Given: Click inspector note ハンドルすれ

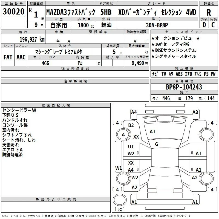Looking at the screenshot, I should tap(15, 120).
